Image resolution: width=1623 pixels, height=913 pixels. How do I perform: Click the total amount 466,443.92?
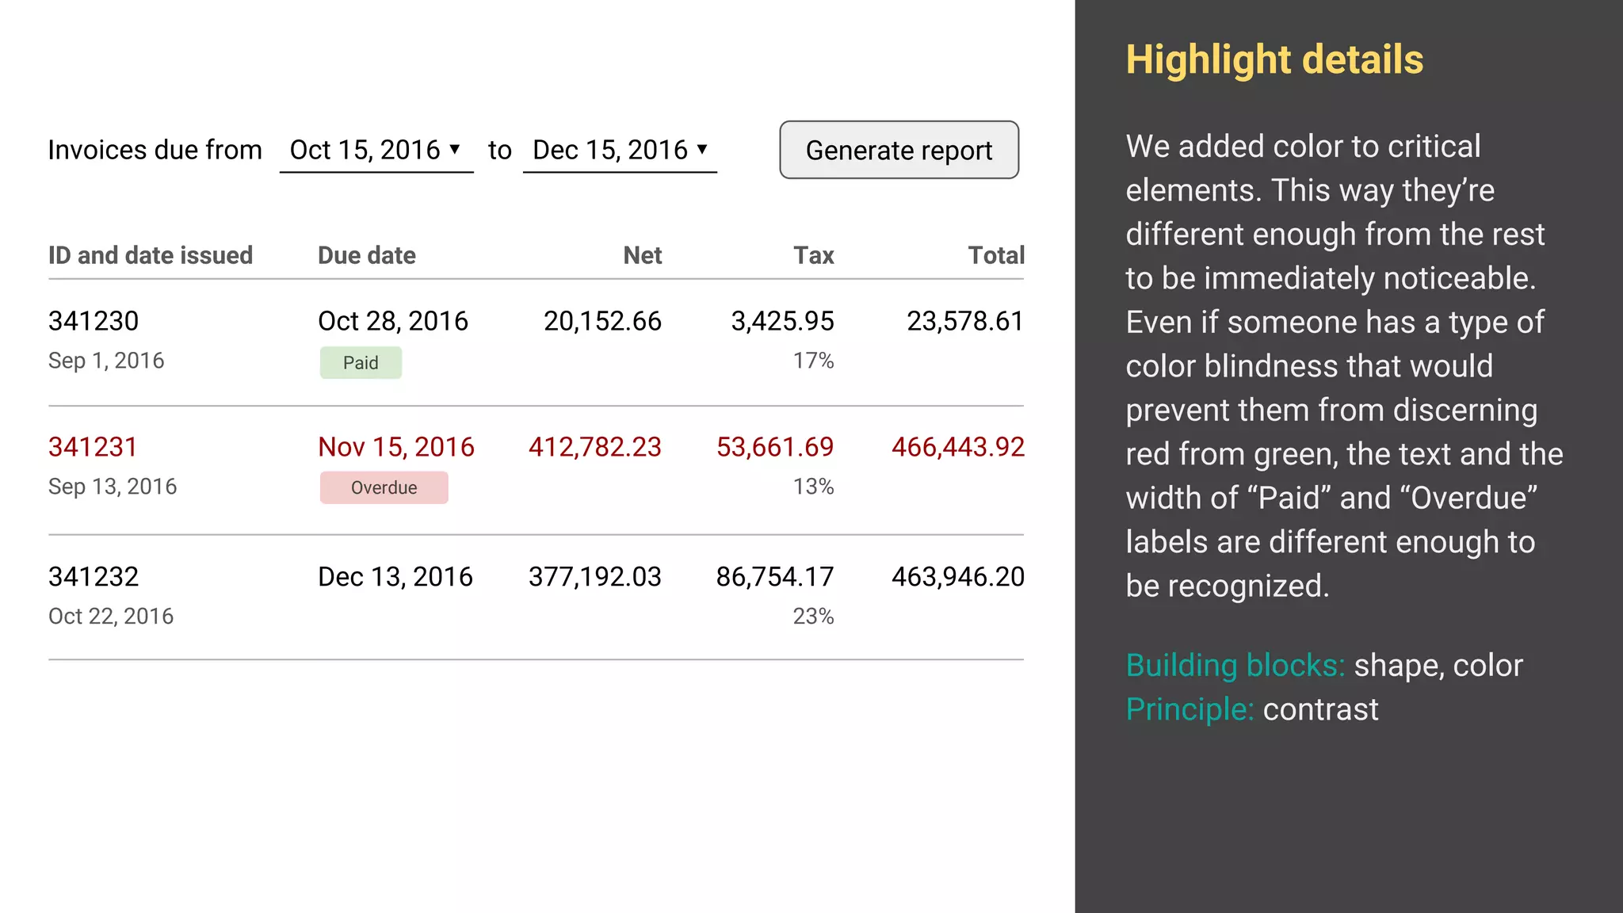pyautogui.click(x=957, y=447)
